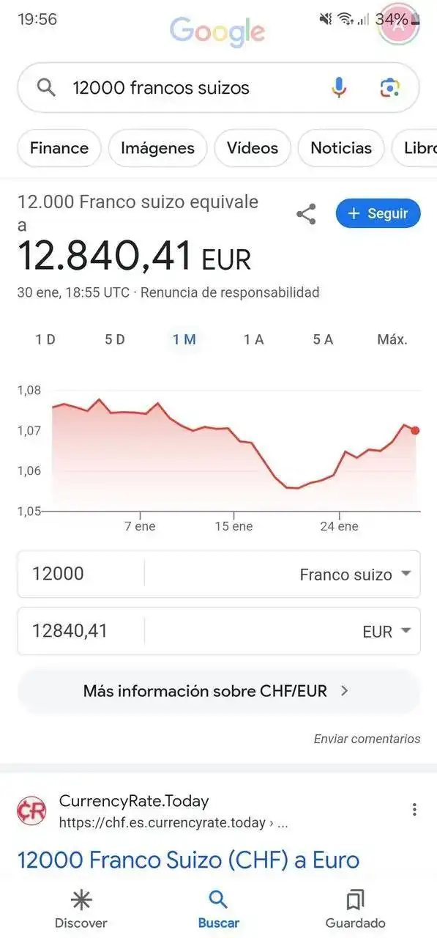
Task: Switch to the Imágenes filter tab
Action: (157, 148)
